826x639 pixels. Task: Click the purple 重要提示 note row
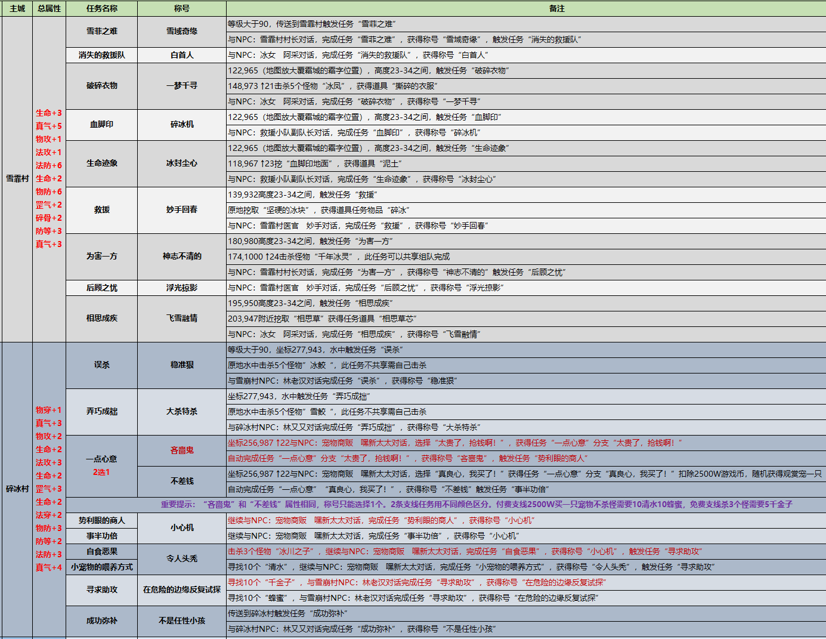(x=446, y=505)
